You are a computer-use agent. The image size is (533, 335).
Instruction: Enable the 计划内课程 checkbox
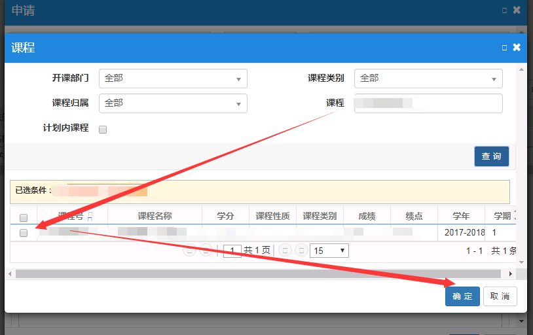(103, 130)
